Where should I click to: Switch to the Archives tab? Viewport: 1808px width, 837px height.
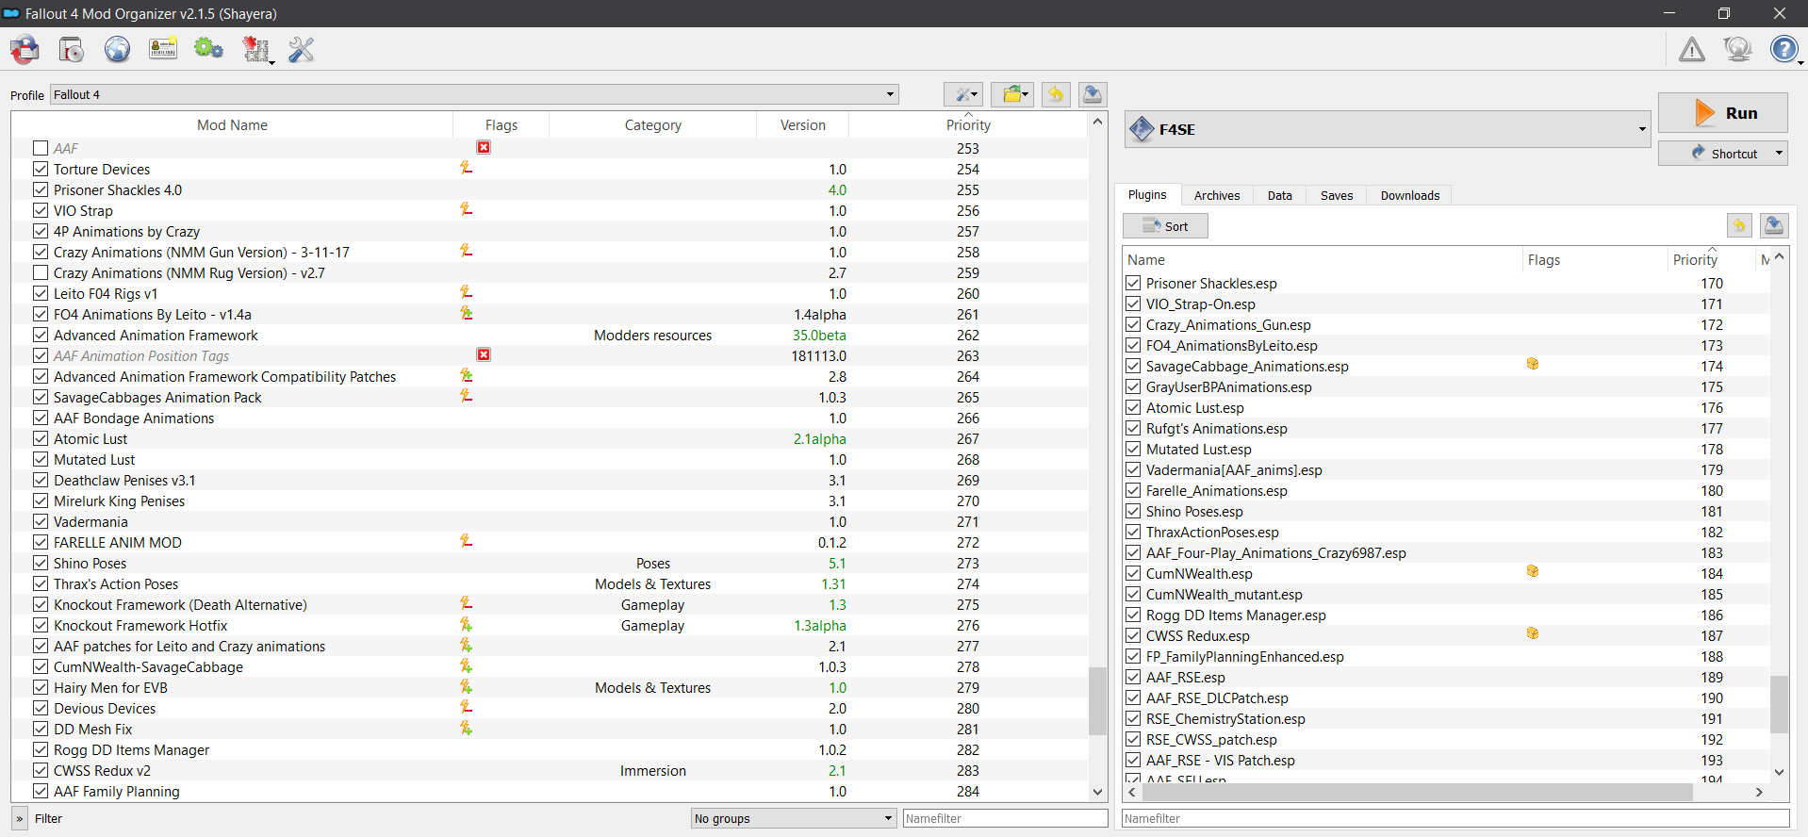click(1217, 195)
